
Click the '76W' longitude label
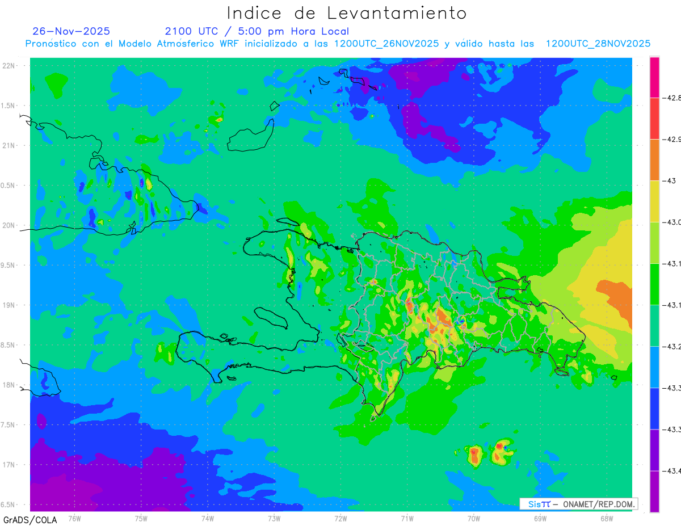pyautogui.click(x=74, y=517)
